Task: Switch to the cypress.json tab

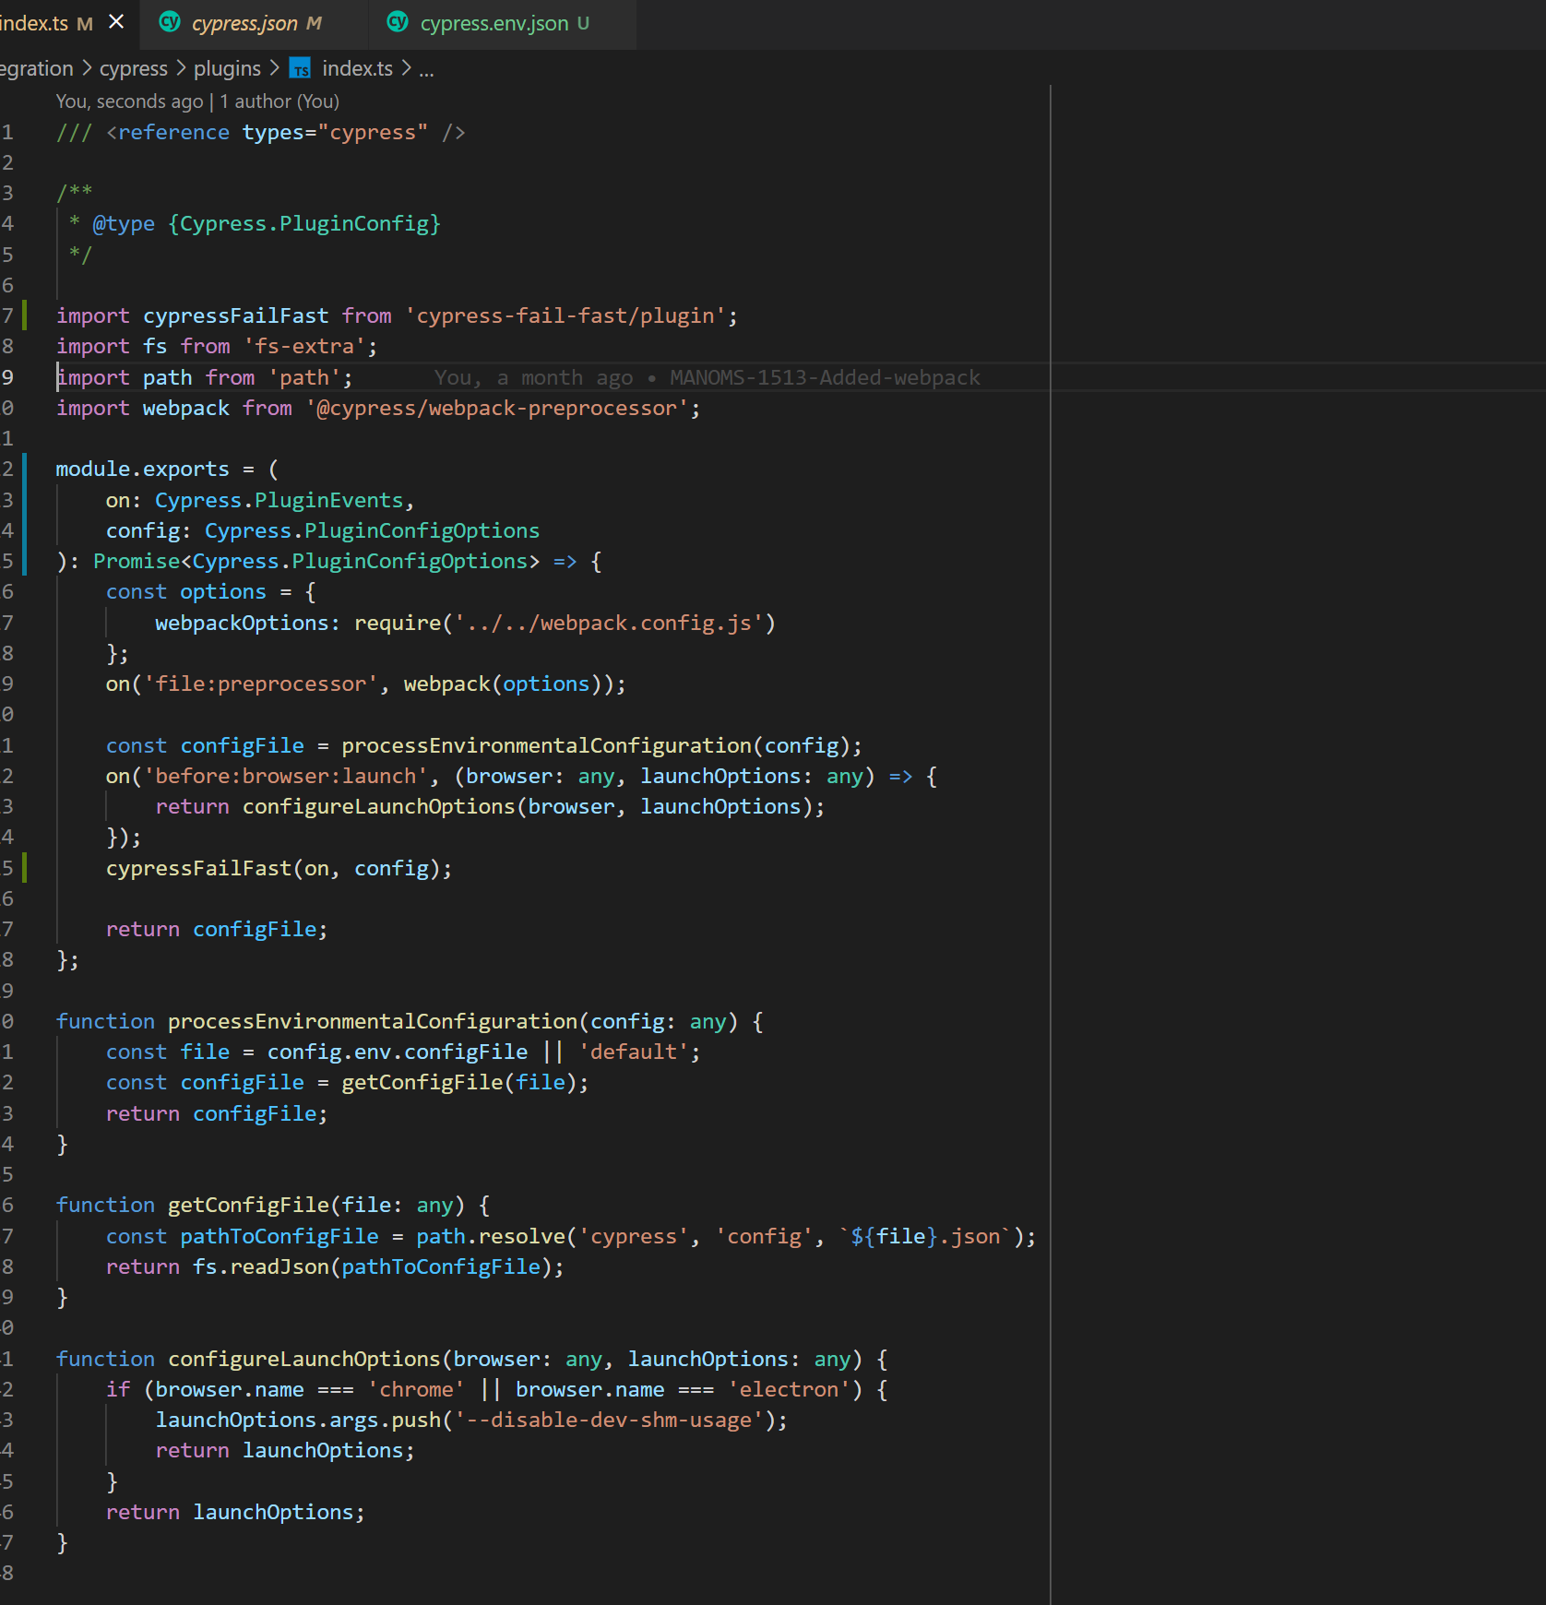Action: [254, 24]
